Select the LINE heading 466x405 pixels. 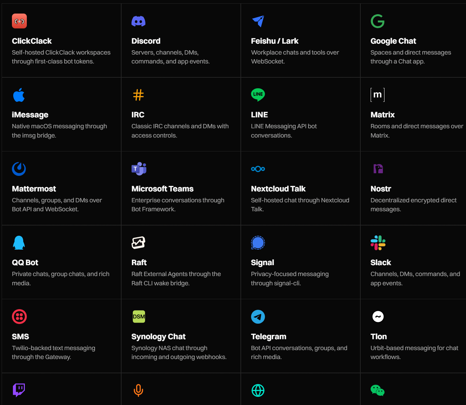[259, 115]
